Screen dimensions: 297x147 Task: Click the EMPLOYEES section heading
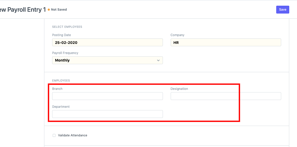[x=61, y=81]
